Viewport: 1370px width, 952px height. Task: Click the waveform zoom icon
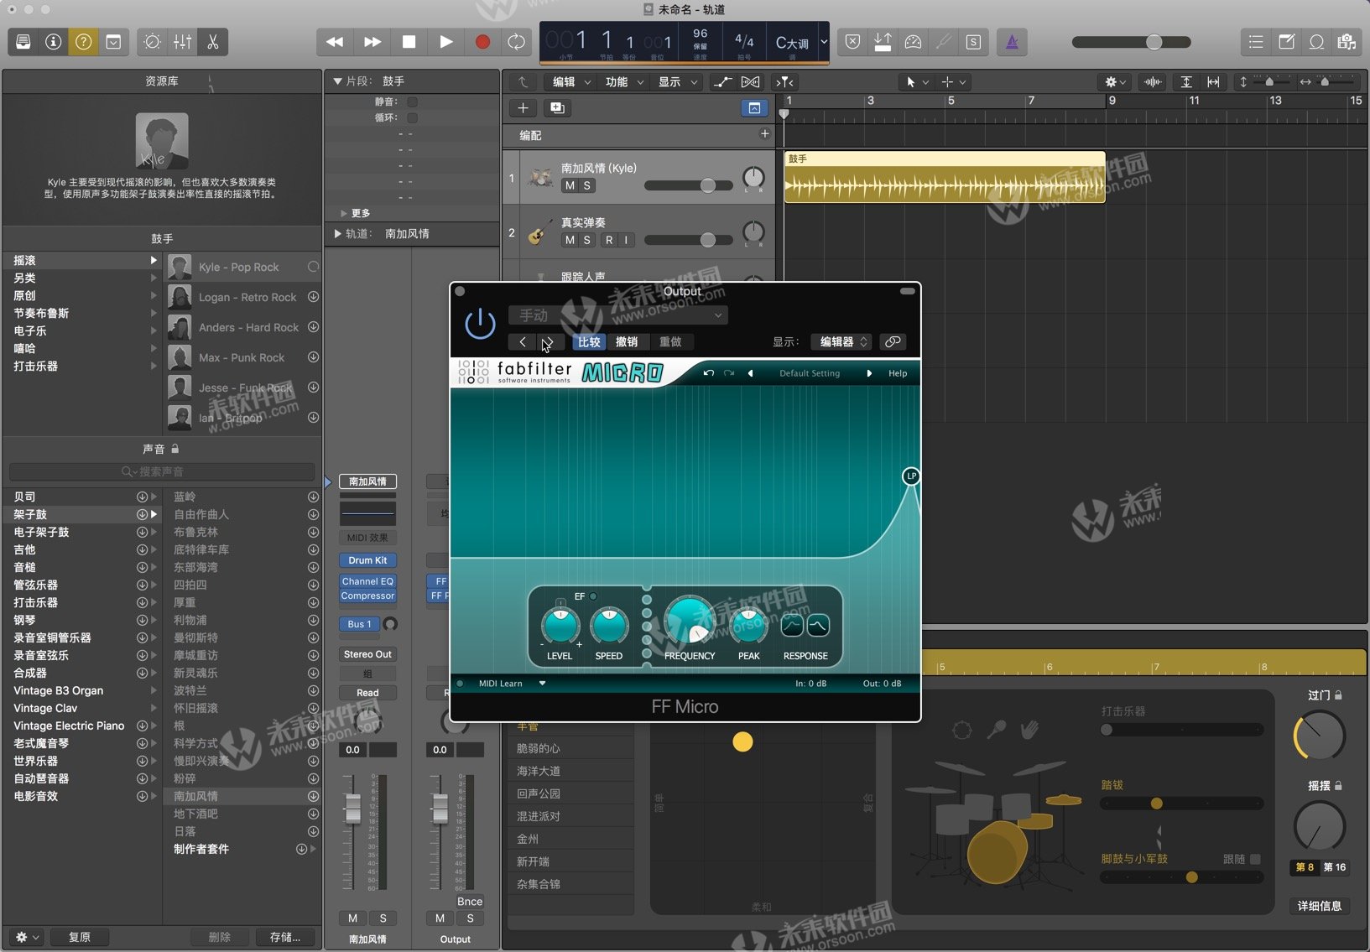[1154, 82]
